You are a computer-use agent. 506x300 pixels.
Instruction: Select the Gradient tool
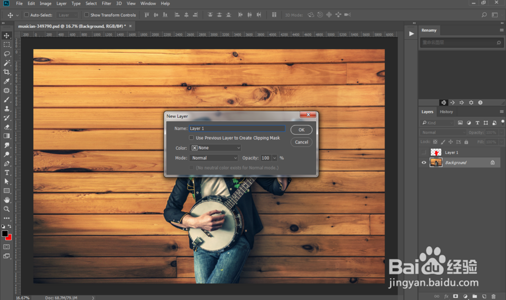7,136
